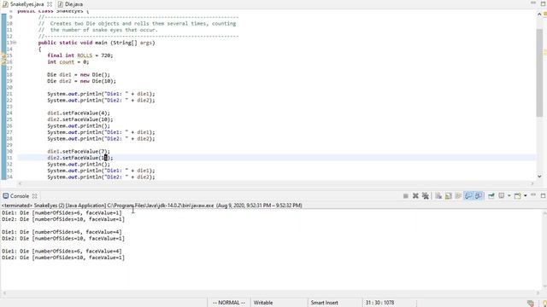Click last console line Die2 faceValue=1
This screenshot has width=547, height=307.
point(63,258)
